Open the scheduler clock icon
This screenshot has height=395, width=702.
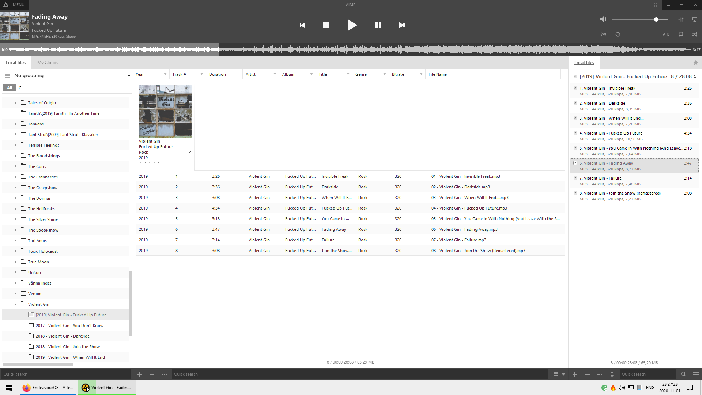click(618, 34)
